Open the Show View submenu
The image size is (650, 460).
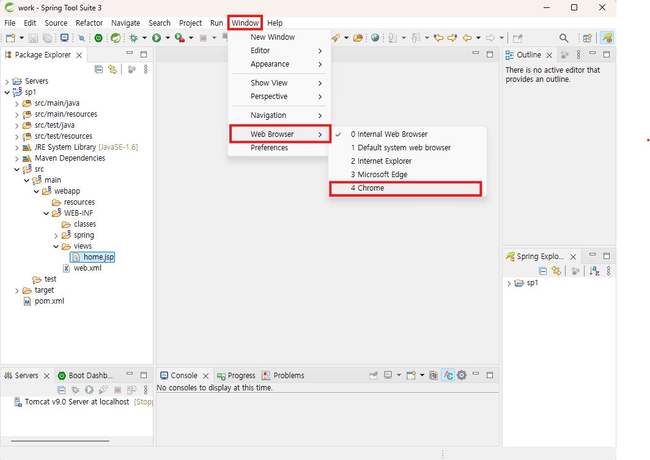[x=279, y=83]
